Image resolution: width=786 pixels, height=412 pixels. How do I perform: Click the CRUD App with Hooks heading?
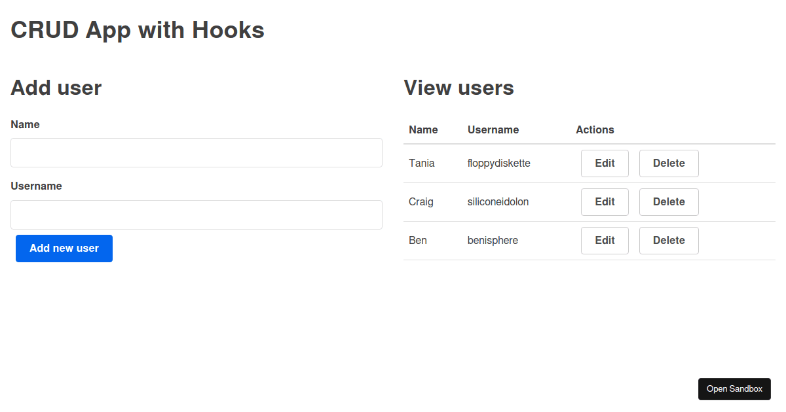pos(137,29)
